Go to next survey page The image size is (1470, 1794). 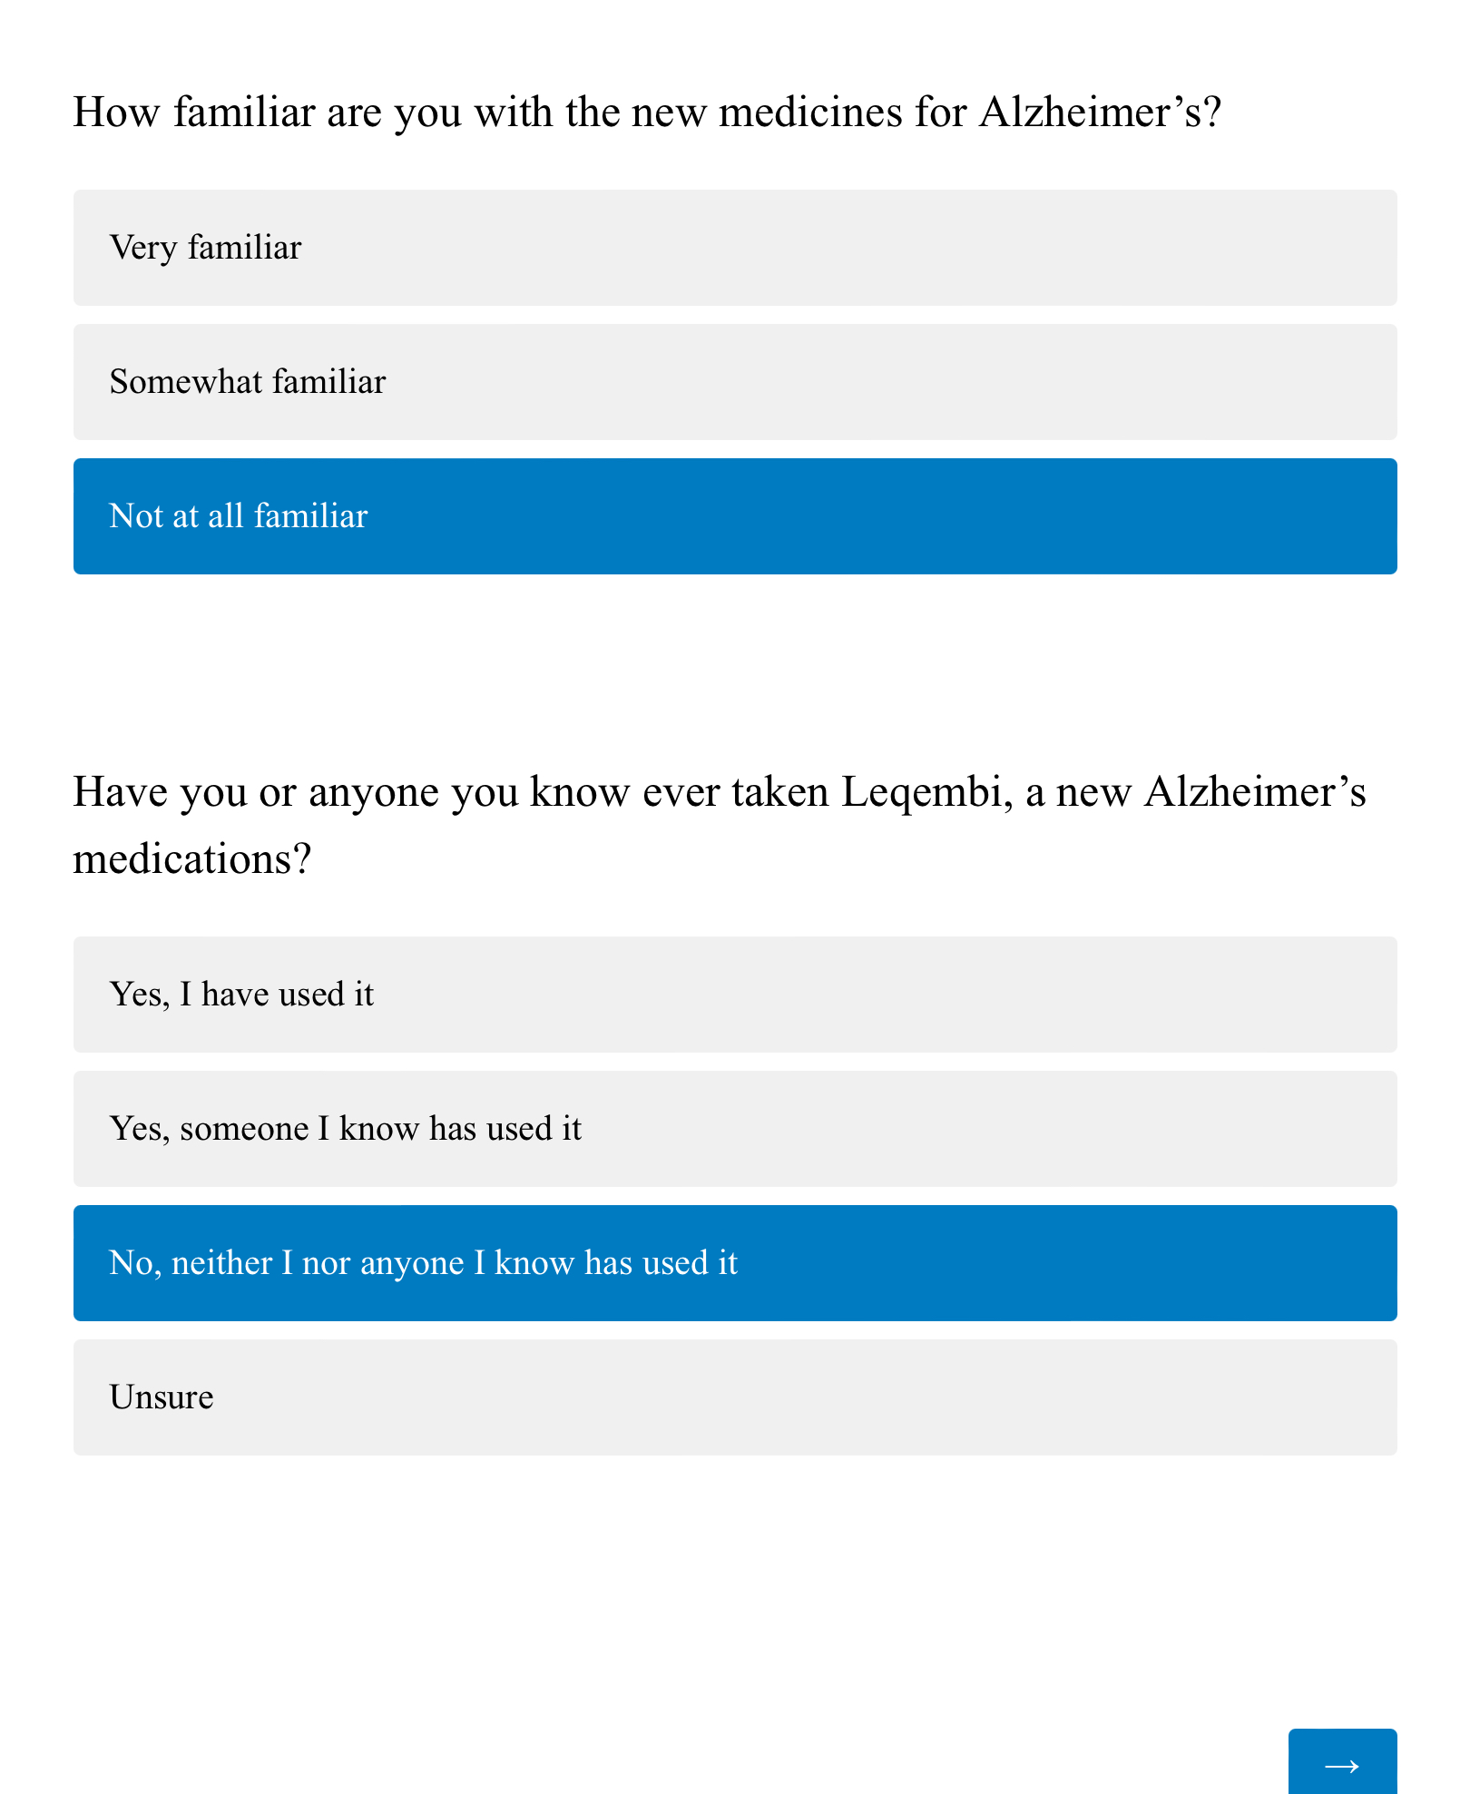coord(1342,1760)
